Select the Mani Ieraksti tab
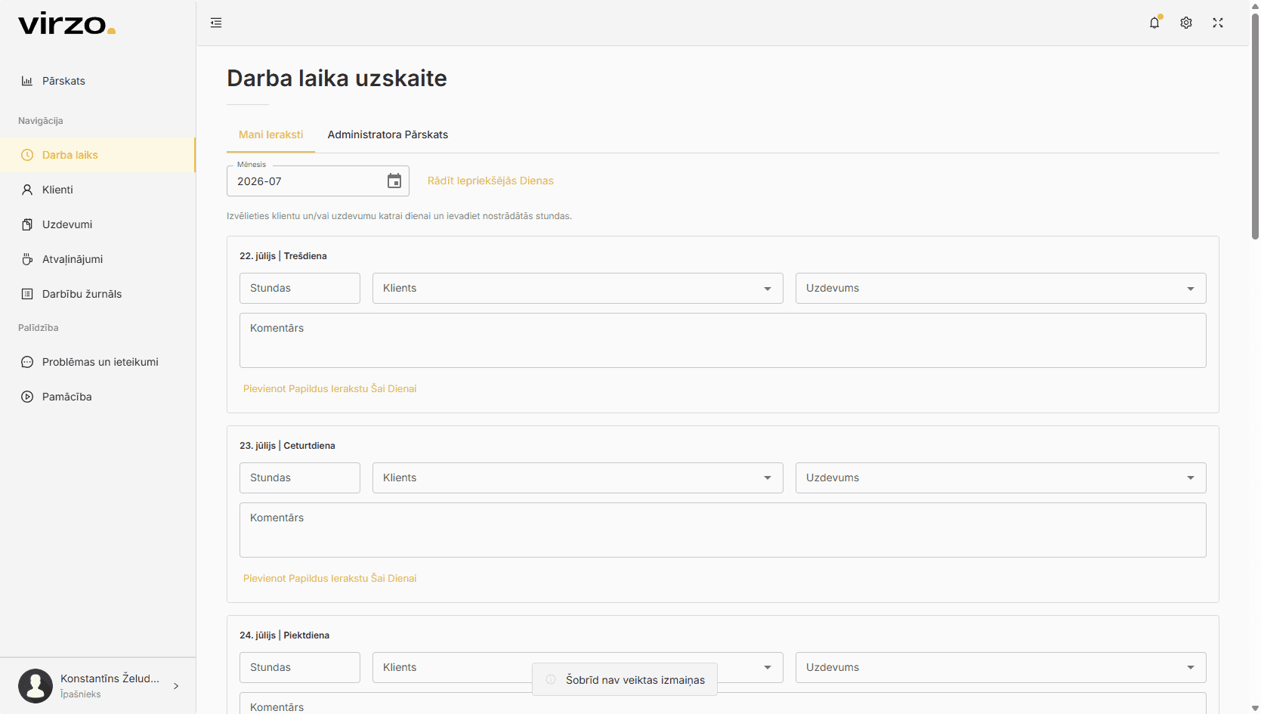This screenshot has width=1261, height=714. pyautogui.click(x=270, y=134)
